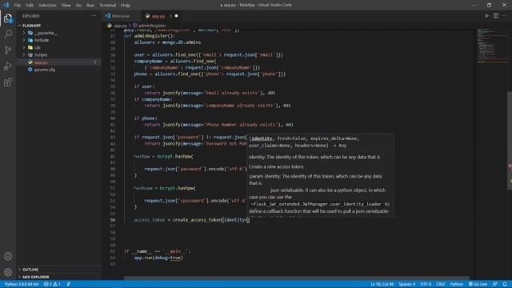Click the Python 3.9.0 64-bit interpreter selector
Image resolution: width=512 pixels, height=288 pixels.
click(22, 284)
